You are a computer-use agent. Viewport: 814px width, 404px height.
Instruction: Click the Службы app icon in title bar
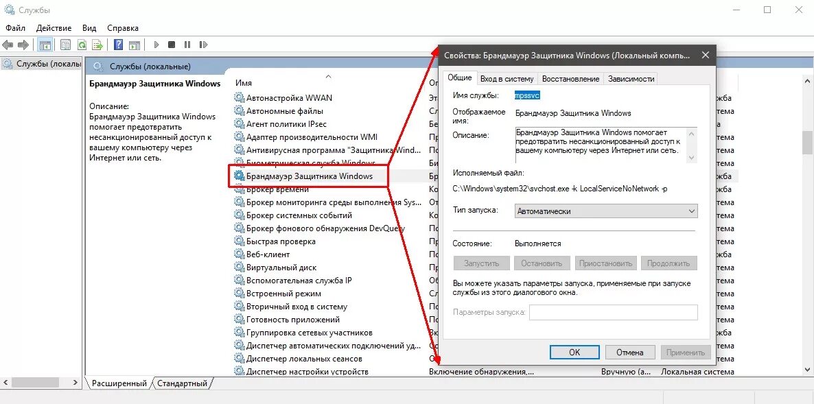[x=9, y=10]
